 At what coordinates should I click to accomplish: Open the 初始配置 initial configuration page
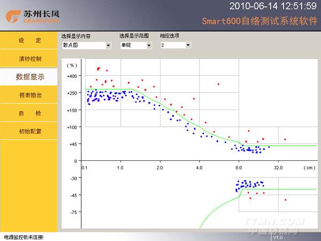pyautogui.click(x=29, y=131)
